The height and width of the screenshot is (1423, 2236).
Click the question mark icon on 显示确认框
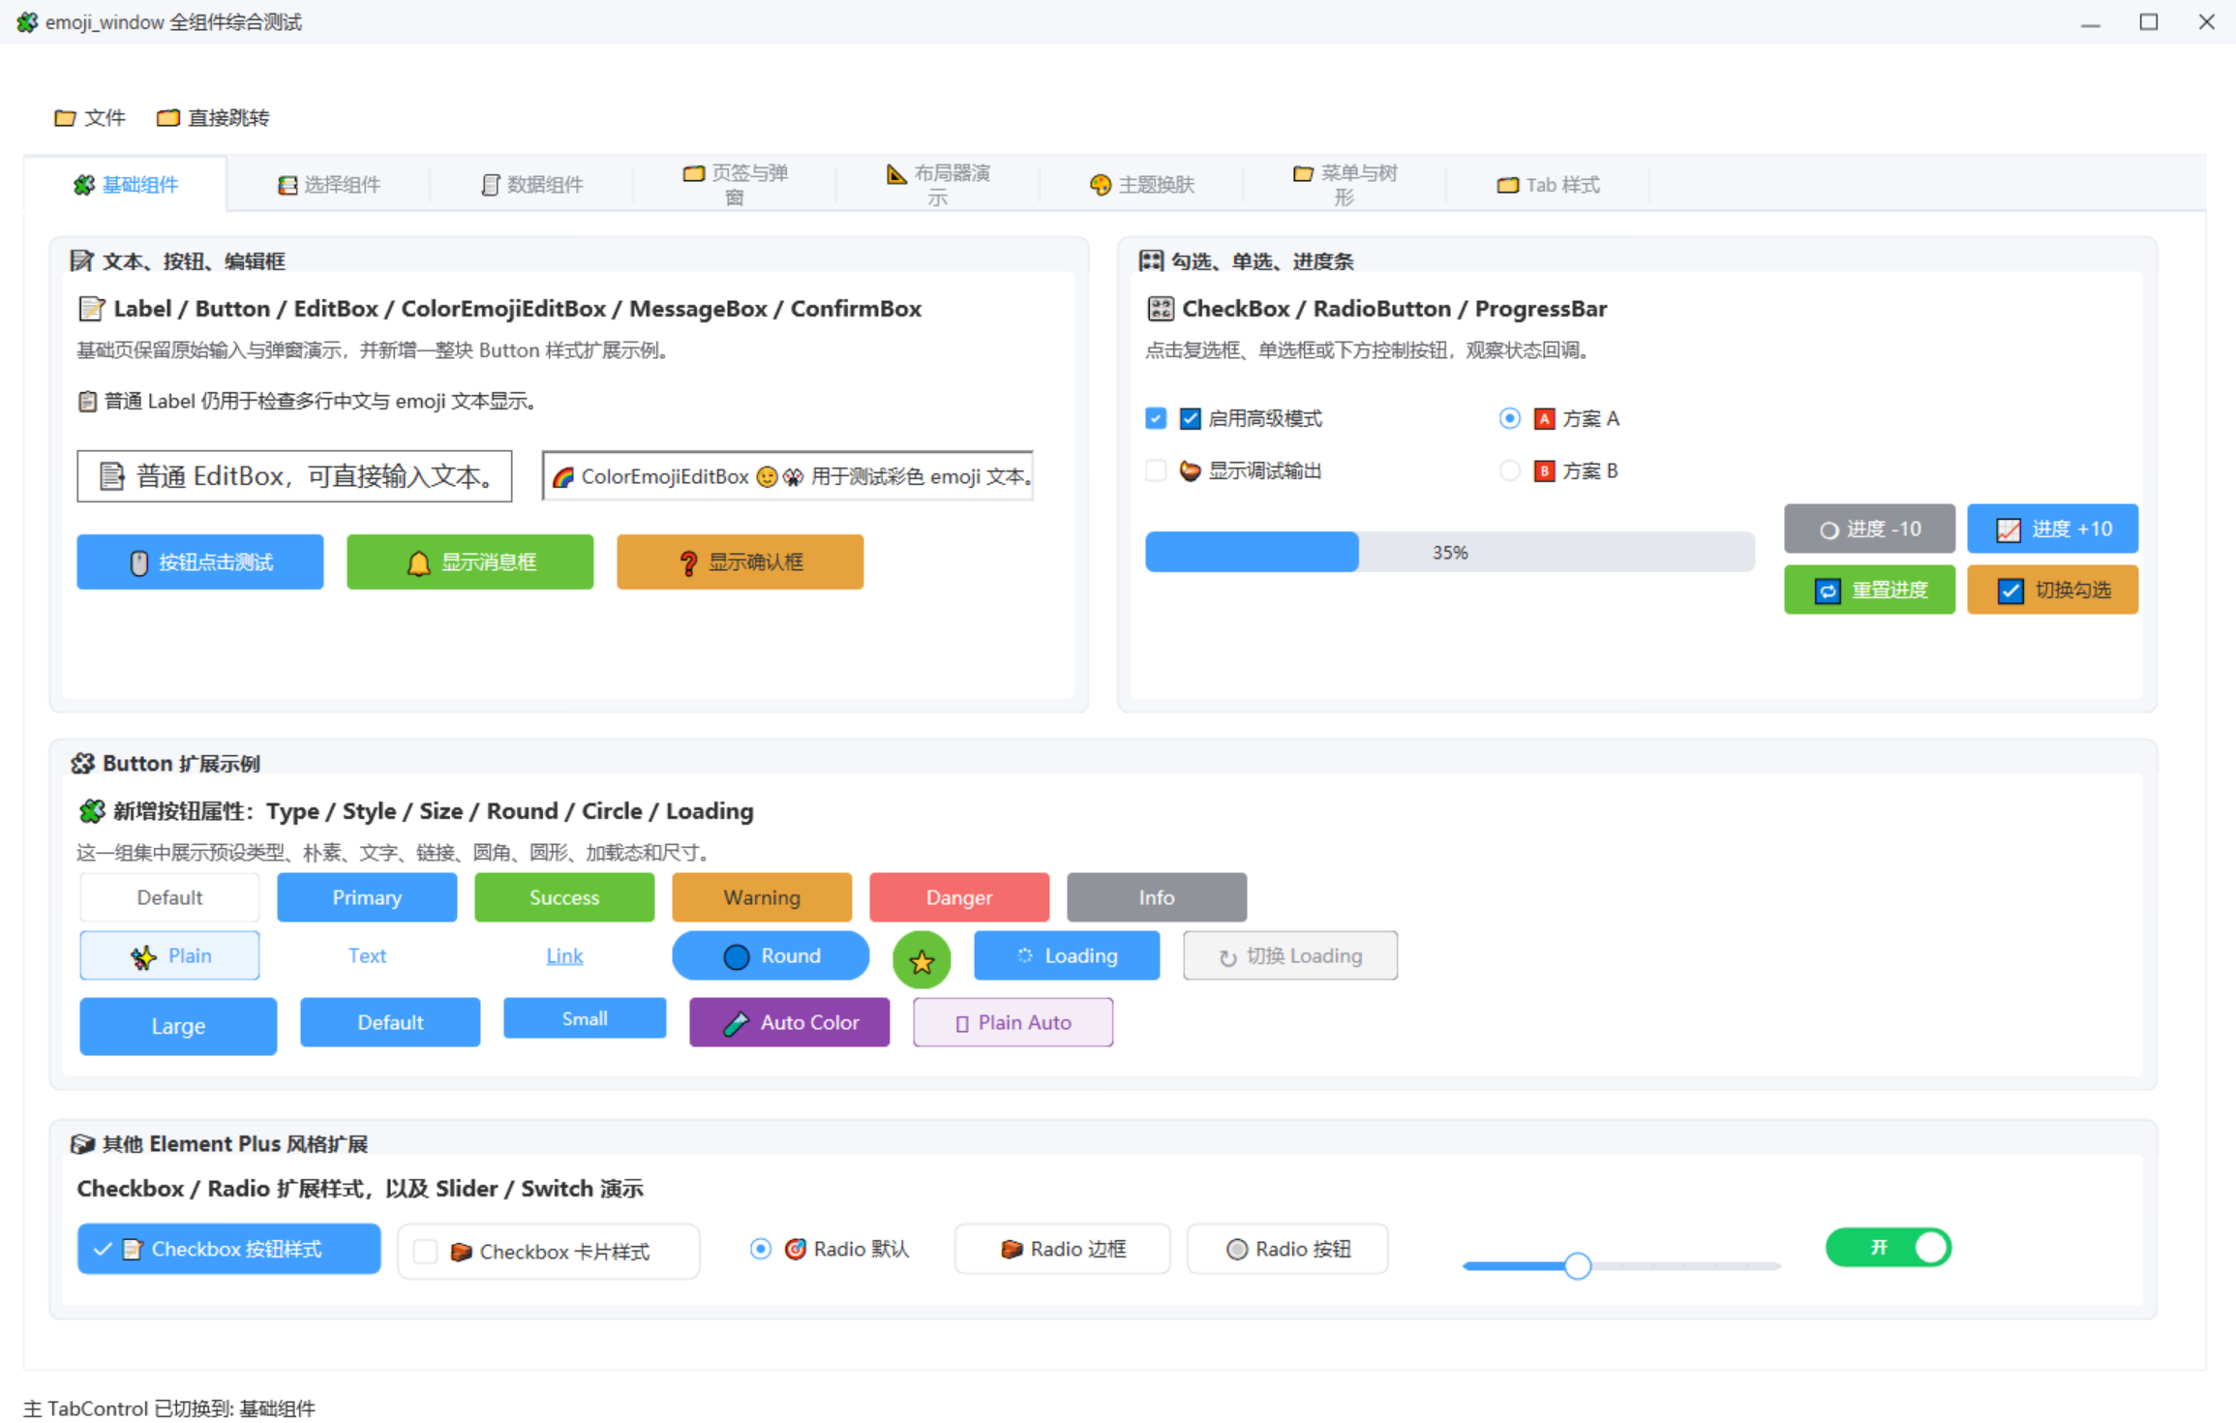point(688,562)
